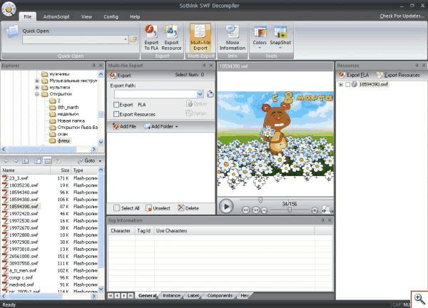
Task: Click the rewind button in player
Action: (x=245, y=210)
